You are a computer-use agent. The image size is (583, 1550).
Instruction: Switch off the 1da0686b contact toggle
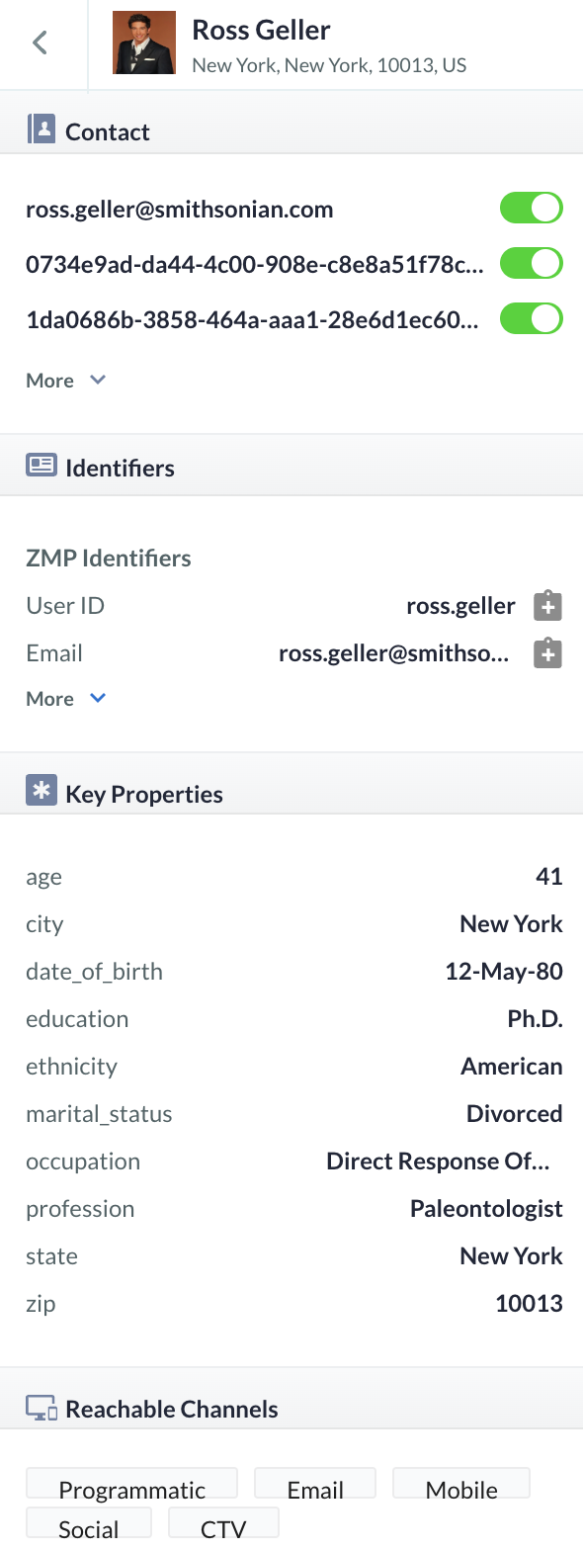pos(532,319)
